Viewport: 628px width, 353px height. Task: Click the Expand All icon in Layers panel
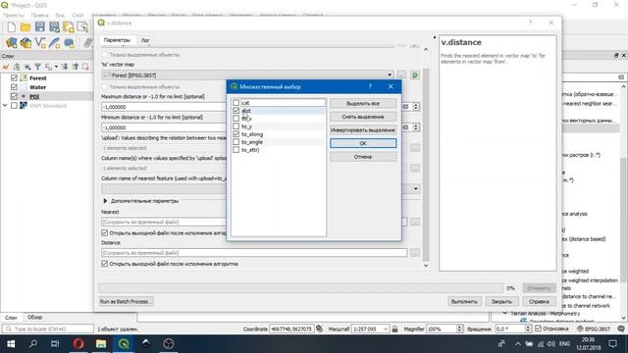click(65, 67)
